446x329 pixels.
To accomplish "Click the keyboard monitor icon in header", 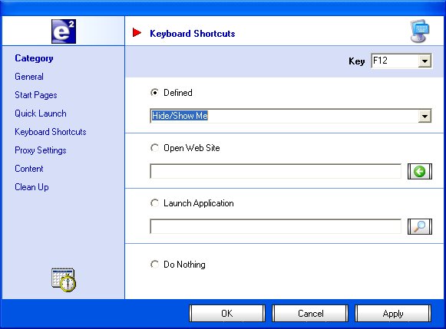I will [x=420, y=31].
